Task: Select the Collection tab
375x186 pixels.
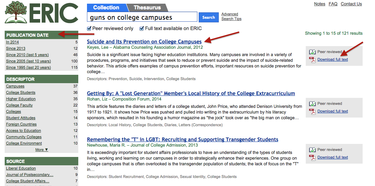Action: click(106, 8)
